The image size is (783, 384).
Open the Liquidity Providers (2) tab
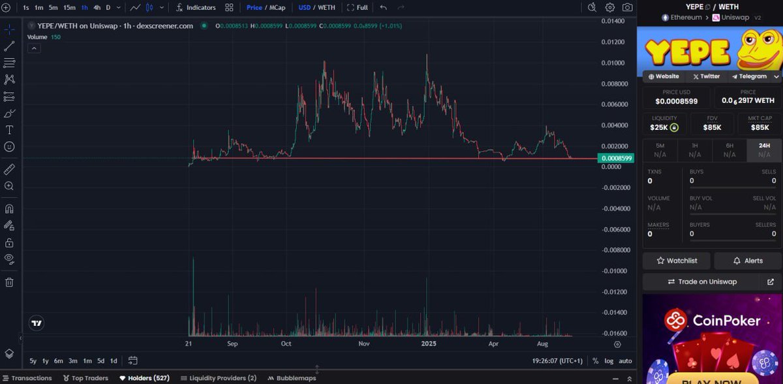(x=219, y=378)
